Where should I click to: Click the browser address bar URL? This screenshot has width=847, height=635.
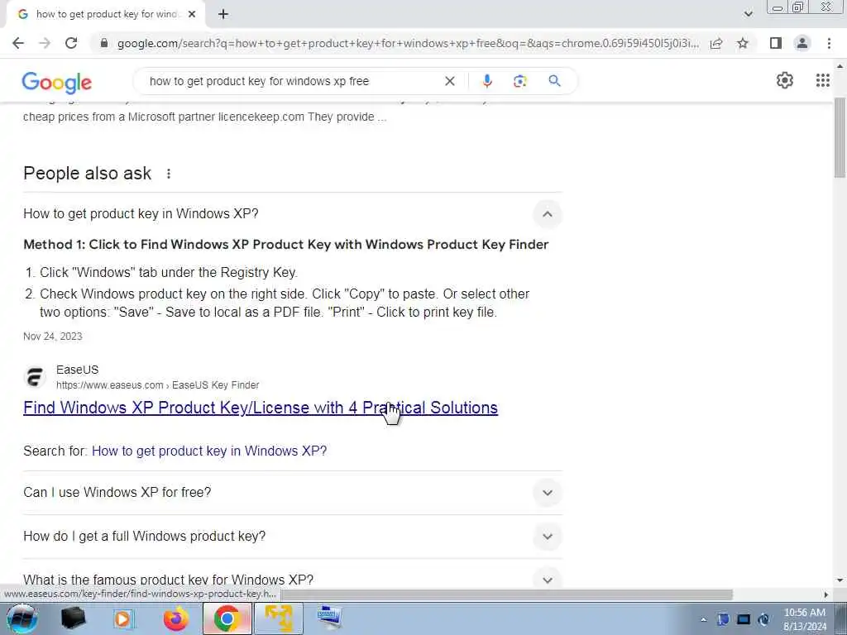coord(408,43)
